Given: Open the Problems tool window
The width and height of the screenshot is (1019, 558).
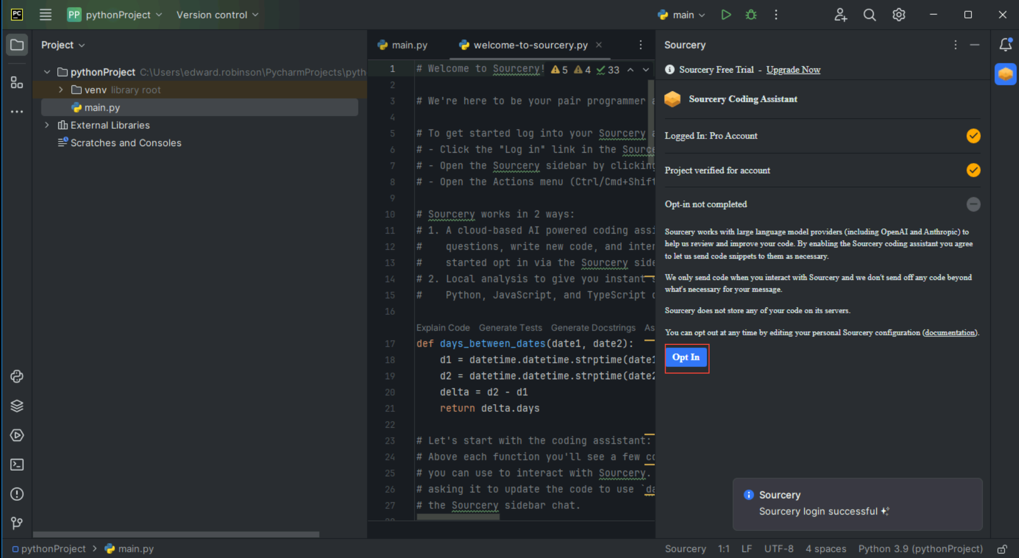Looking at the screenshot, I should click(x=17, y=494).
